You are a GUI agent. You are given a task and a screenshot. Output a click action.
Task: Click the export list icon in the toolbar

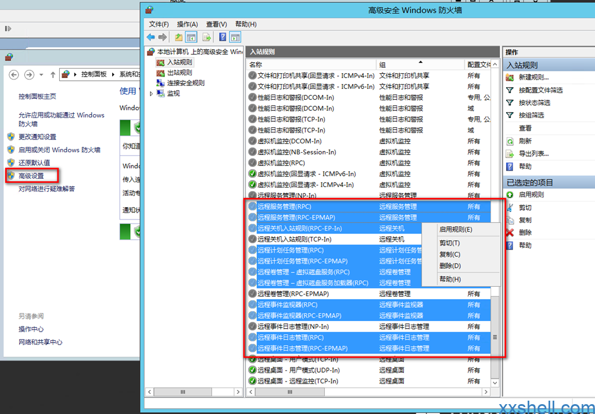point(206,37)
